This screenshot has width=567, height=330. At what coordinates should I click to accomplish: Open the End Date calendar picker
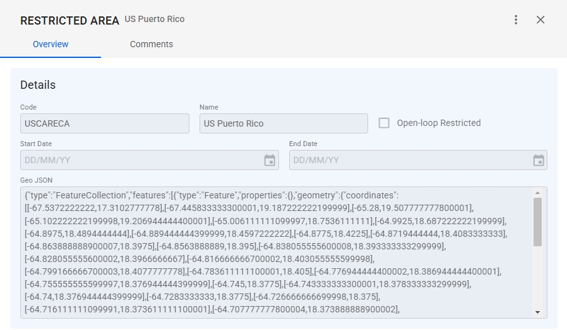coord(539,160)
